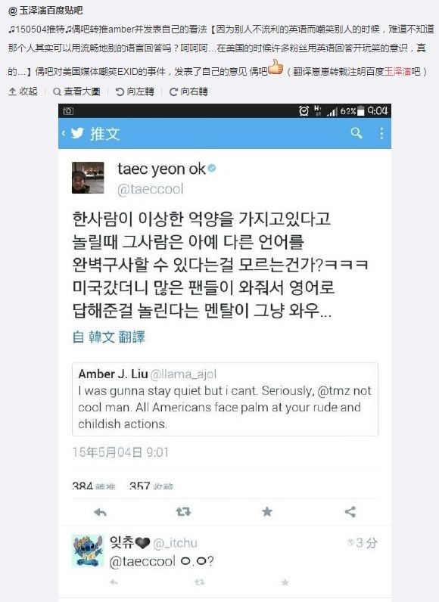Image resolution: width=439 pixels, height=602 pixels.
Task: Rotate image left with 向左转
Action: pos(135,92)
